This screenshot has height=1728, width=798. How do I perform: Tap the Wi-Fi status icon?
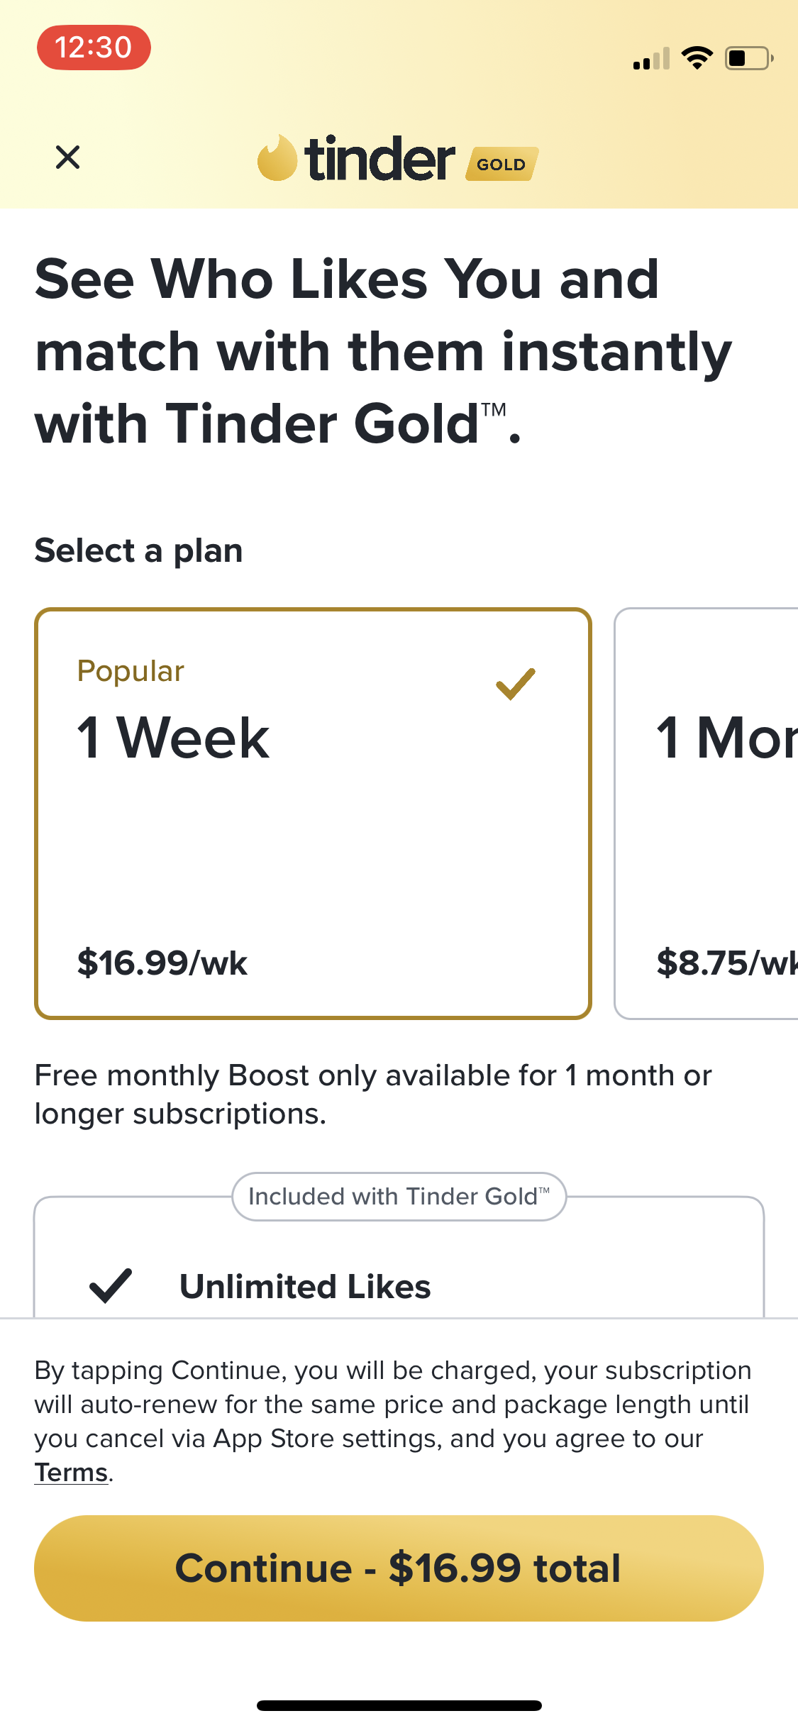(697, 58)
